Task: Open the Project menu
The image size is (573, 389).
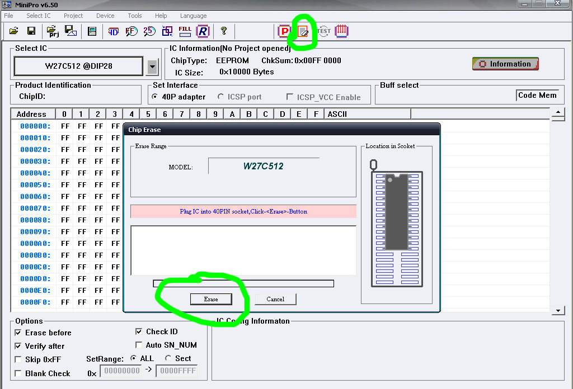Action: (73, 16)
